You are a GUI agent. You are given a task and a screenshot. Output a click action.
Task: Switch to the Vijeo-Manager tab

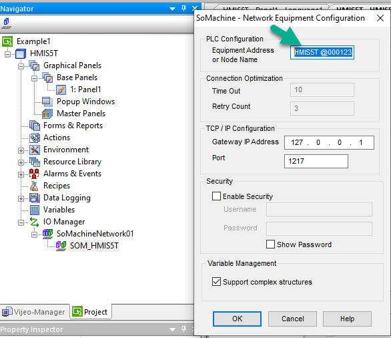point(35,312)
